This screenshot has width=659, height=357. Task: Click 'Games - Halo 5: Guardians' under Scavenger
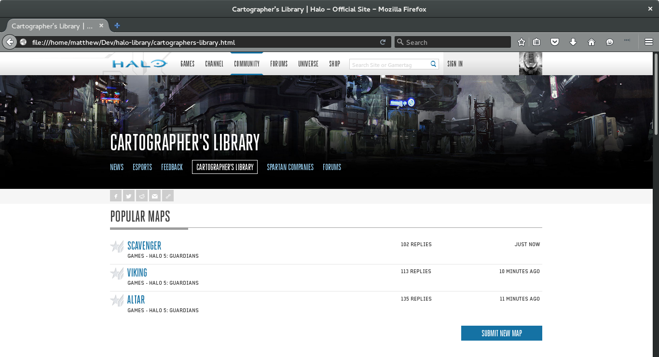[x=163, y=256]
